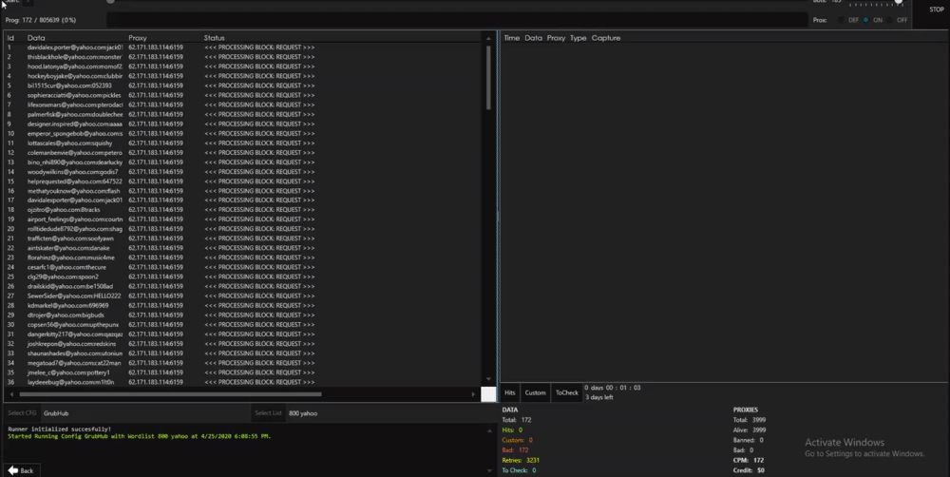Click the Proxy column header in the runner list
The height and width of the screenshot is (477, 950).
[x=138, y=38]
